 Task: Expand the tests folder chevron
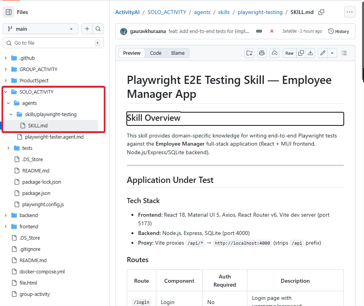point(8,148)
